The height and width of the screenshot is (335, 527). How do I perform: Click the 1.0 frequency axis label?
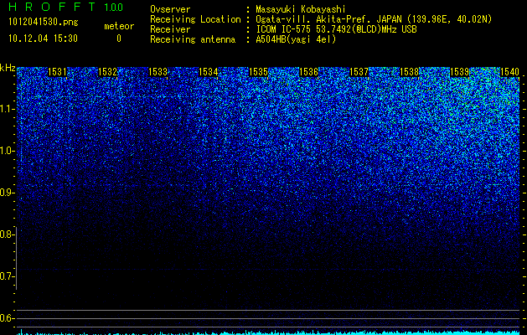click(x=8, y=151)
